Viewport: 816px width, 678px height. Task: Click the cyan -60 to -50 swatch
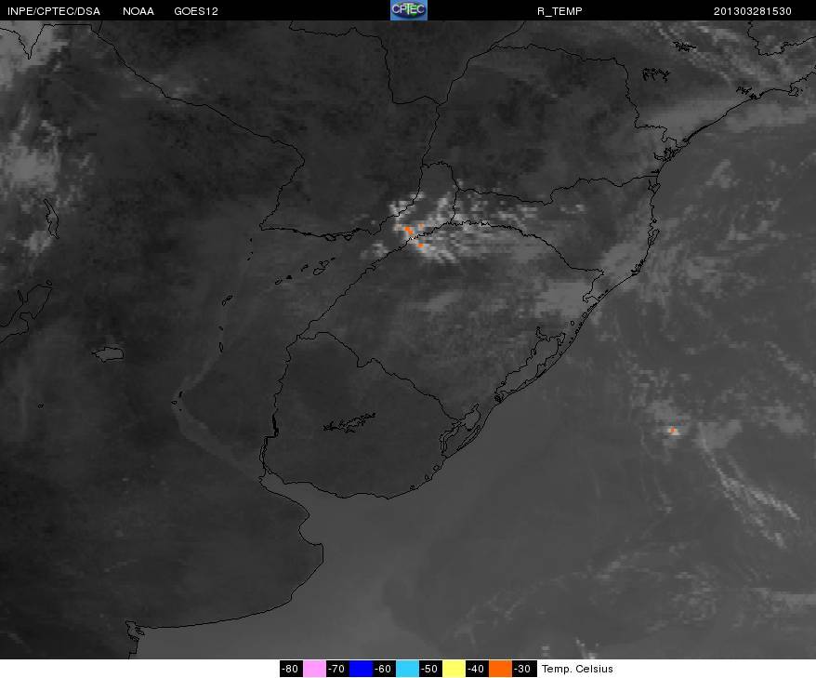(407, 669)
